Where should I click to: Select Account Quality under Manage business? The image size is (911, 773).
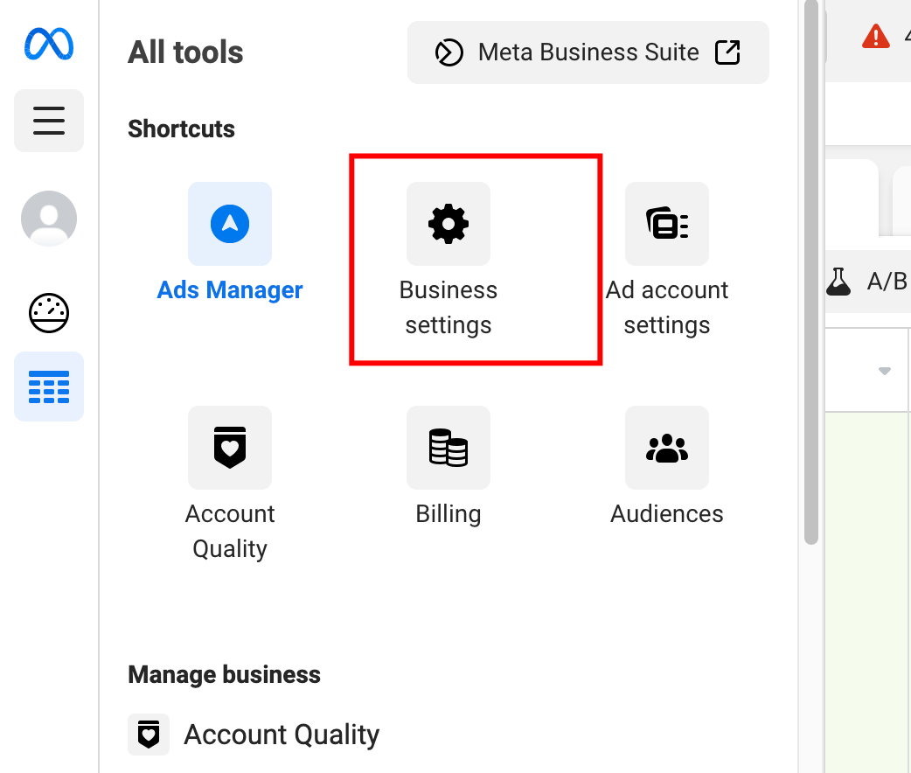[254, 735]
